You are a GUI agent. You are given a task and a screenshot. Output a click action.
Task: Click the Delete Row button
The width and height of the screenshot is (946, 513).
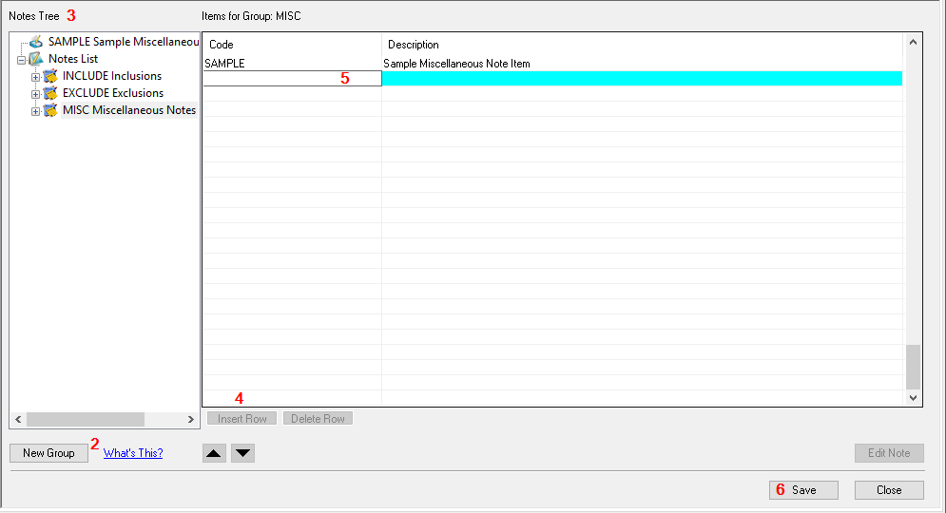click(318, 419)
